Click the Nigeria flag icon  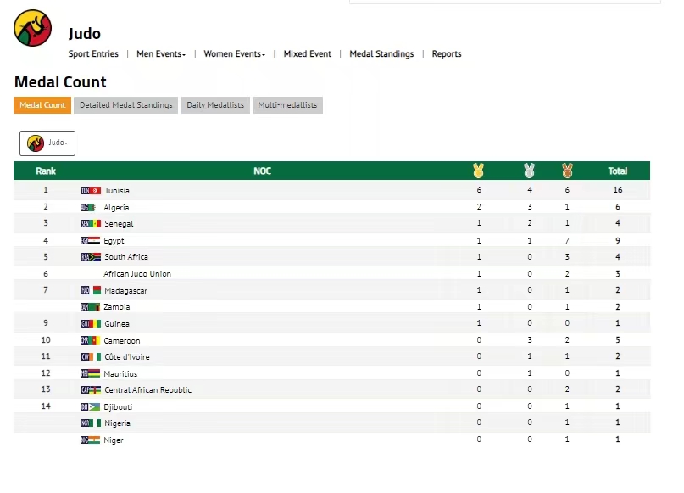(x=91, y=423)
